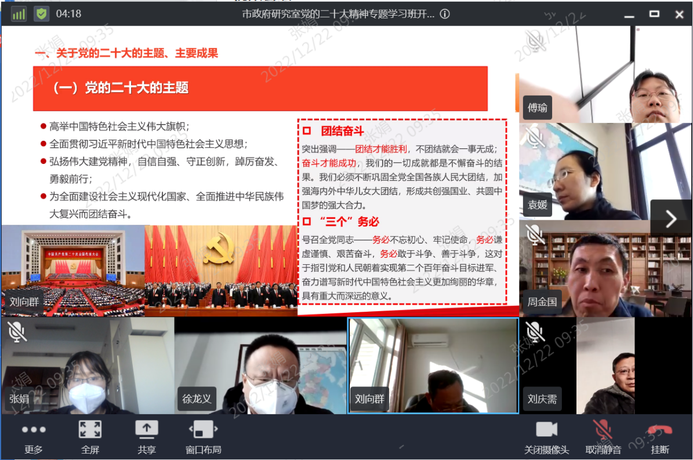Click the meeting title in the top bar
Viewport: 693px width, 460px height.
coord(338,14)
